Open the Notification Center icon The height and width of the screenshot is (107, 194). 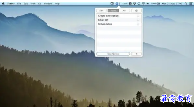tap(191, 4)
